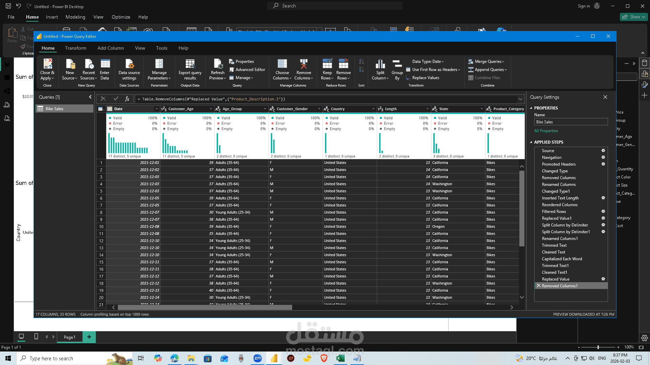Click the Share button in Power BI Desktop
Image resolution: width=650 pixels, height=365 pixels.
click(x=634, y=17)
